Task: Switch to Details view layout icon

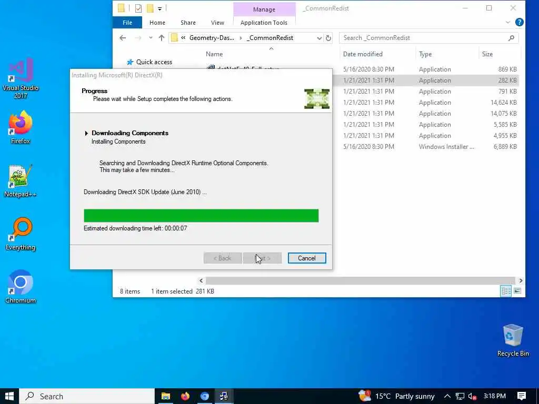Action: click(x=506, y=291)
